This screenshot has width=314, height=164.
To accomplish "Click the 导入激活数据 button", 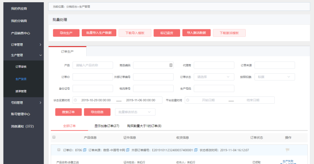I will coord(196,33).
